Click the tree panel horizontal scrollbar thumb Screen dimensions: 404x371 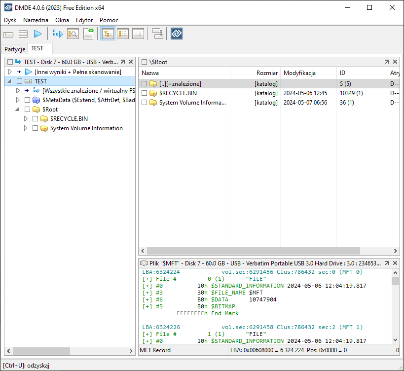click(x=41, y=351)
